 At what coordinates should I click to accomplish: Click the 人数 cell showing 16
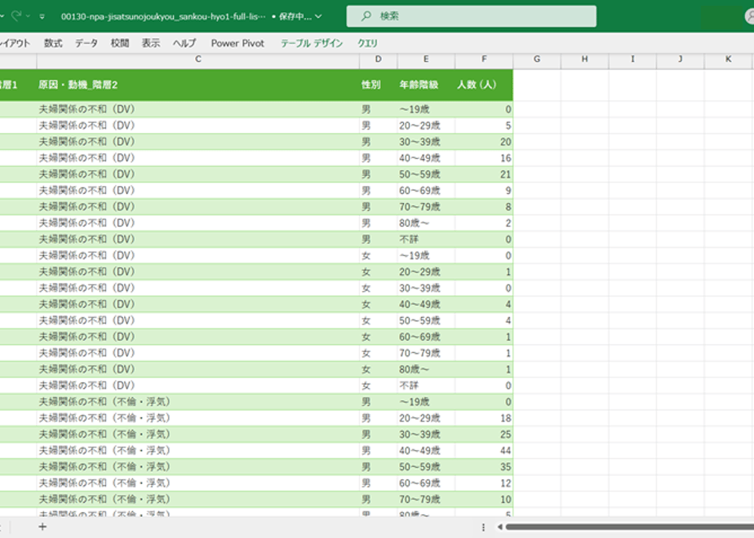(484, 158)
